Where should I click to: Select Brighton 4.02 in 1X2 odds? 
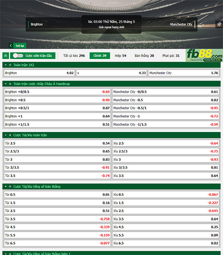39,73
